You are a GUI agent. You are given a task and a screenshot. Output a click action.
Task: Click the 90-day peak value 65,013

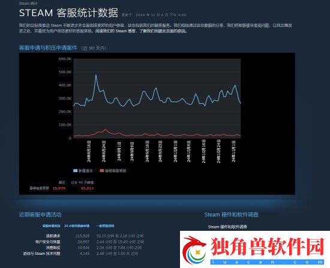pos(87,188)
